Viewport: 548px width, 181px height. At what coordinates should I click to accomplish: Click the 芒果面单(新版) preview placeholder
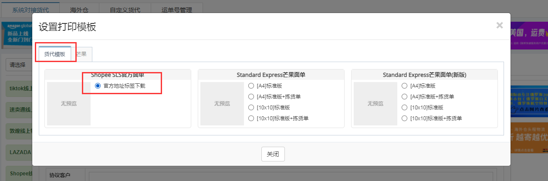[375, 104]
